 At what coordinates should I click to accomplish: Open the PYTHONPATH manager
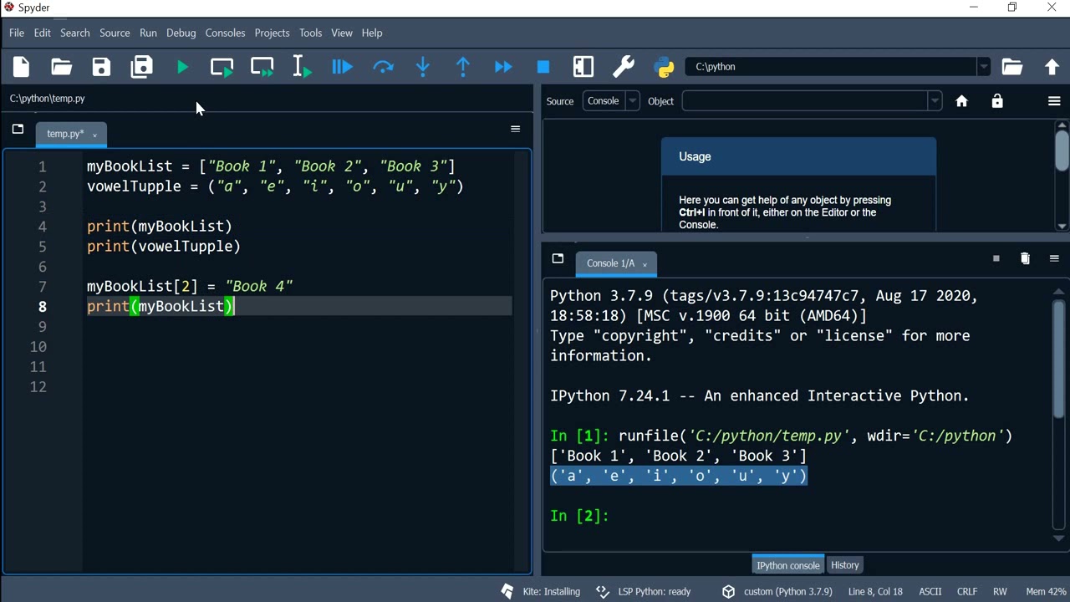click(x=664, y=67)
